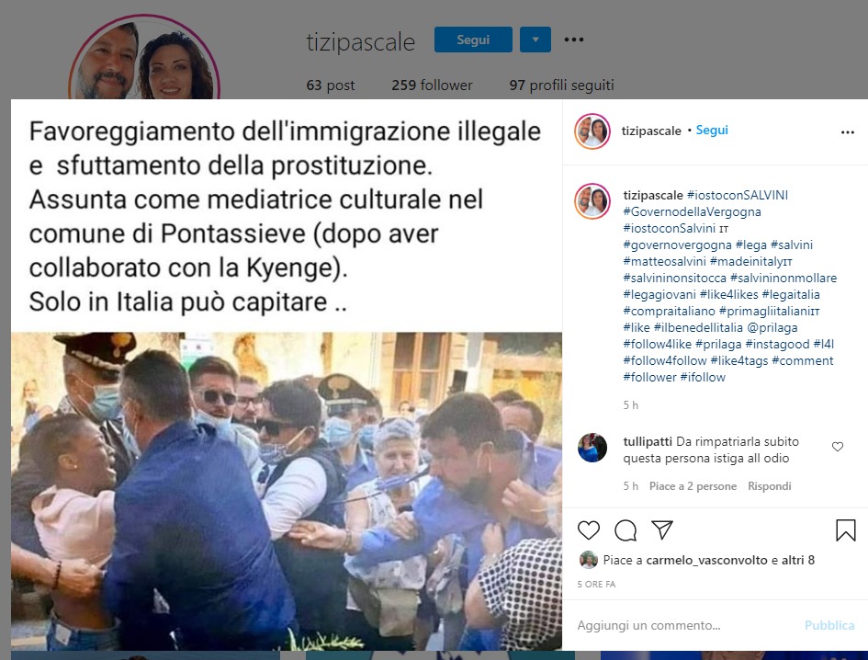Share the post via paper plane icon

pos(662,529)
